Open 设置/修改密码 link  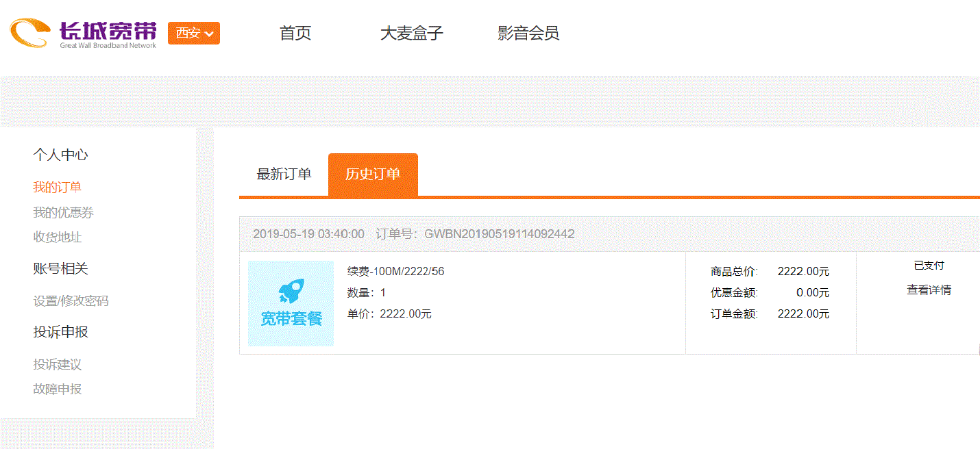coord(71,301)
